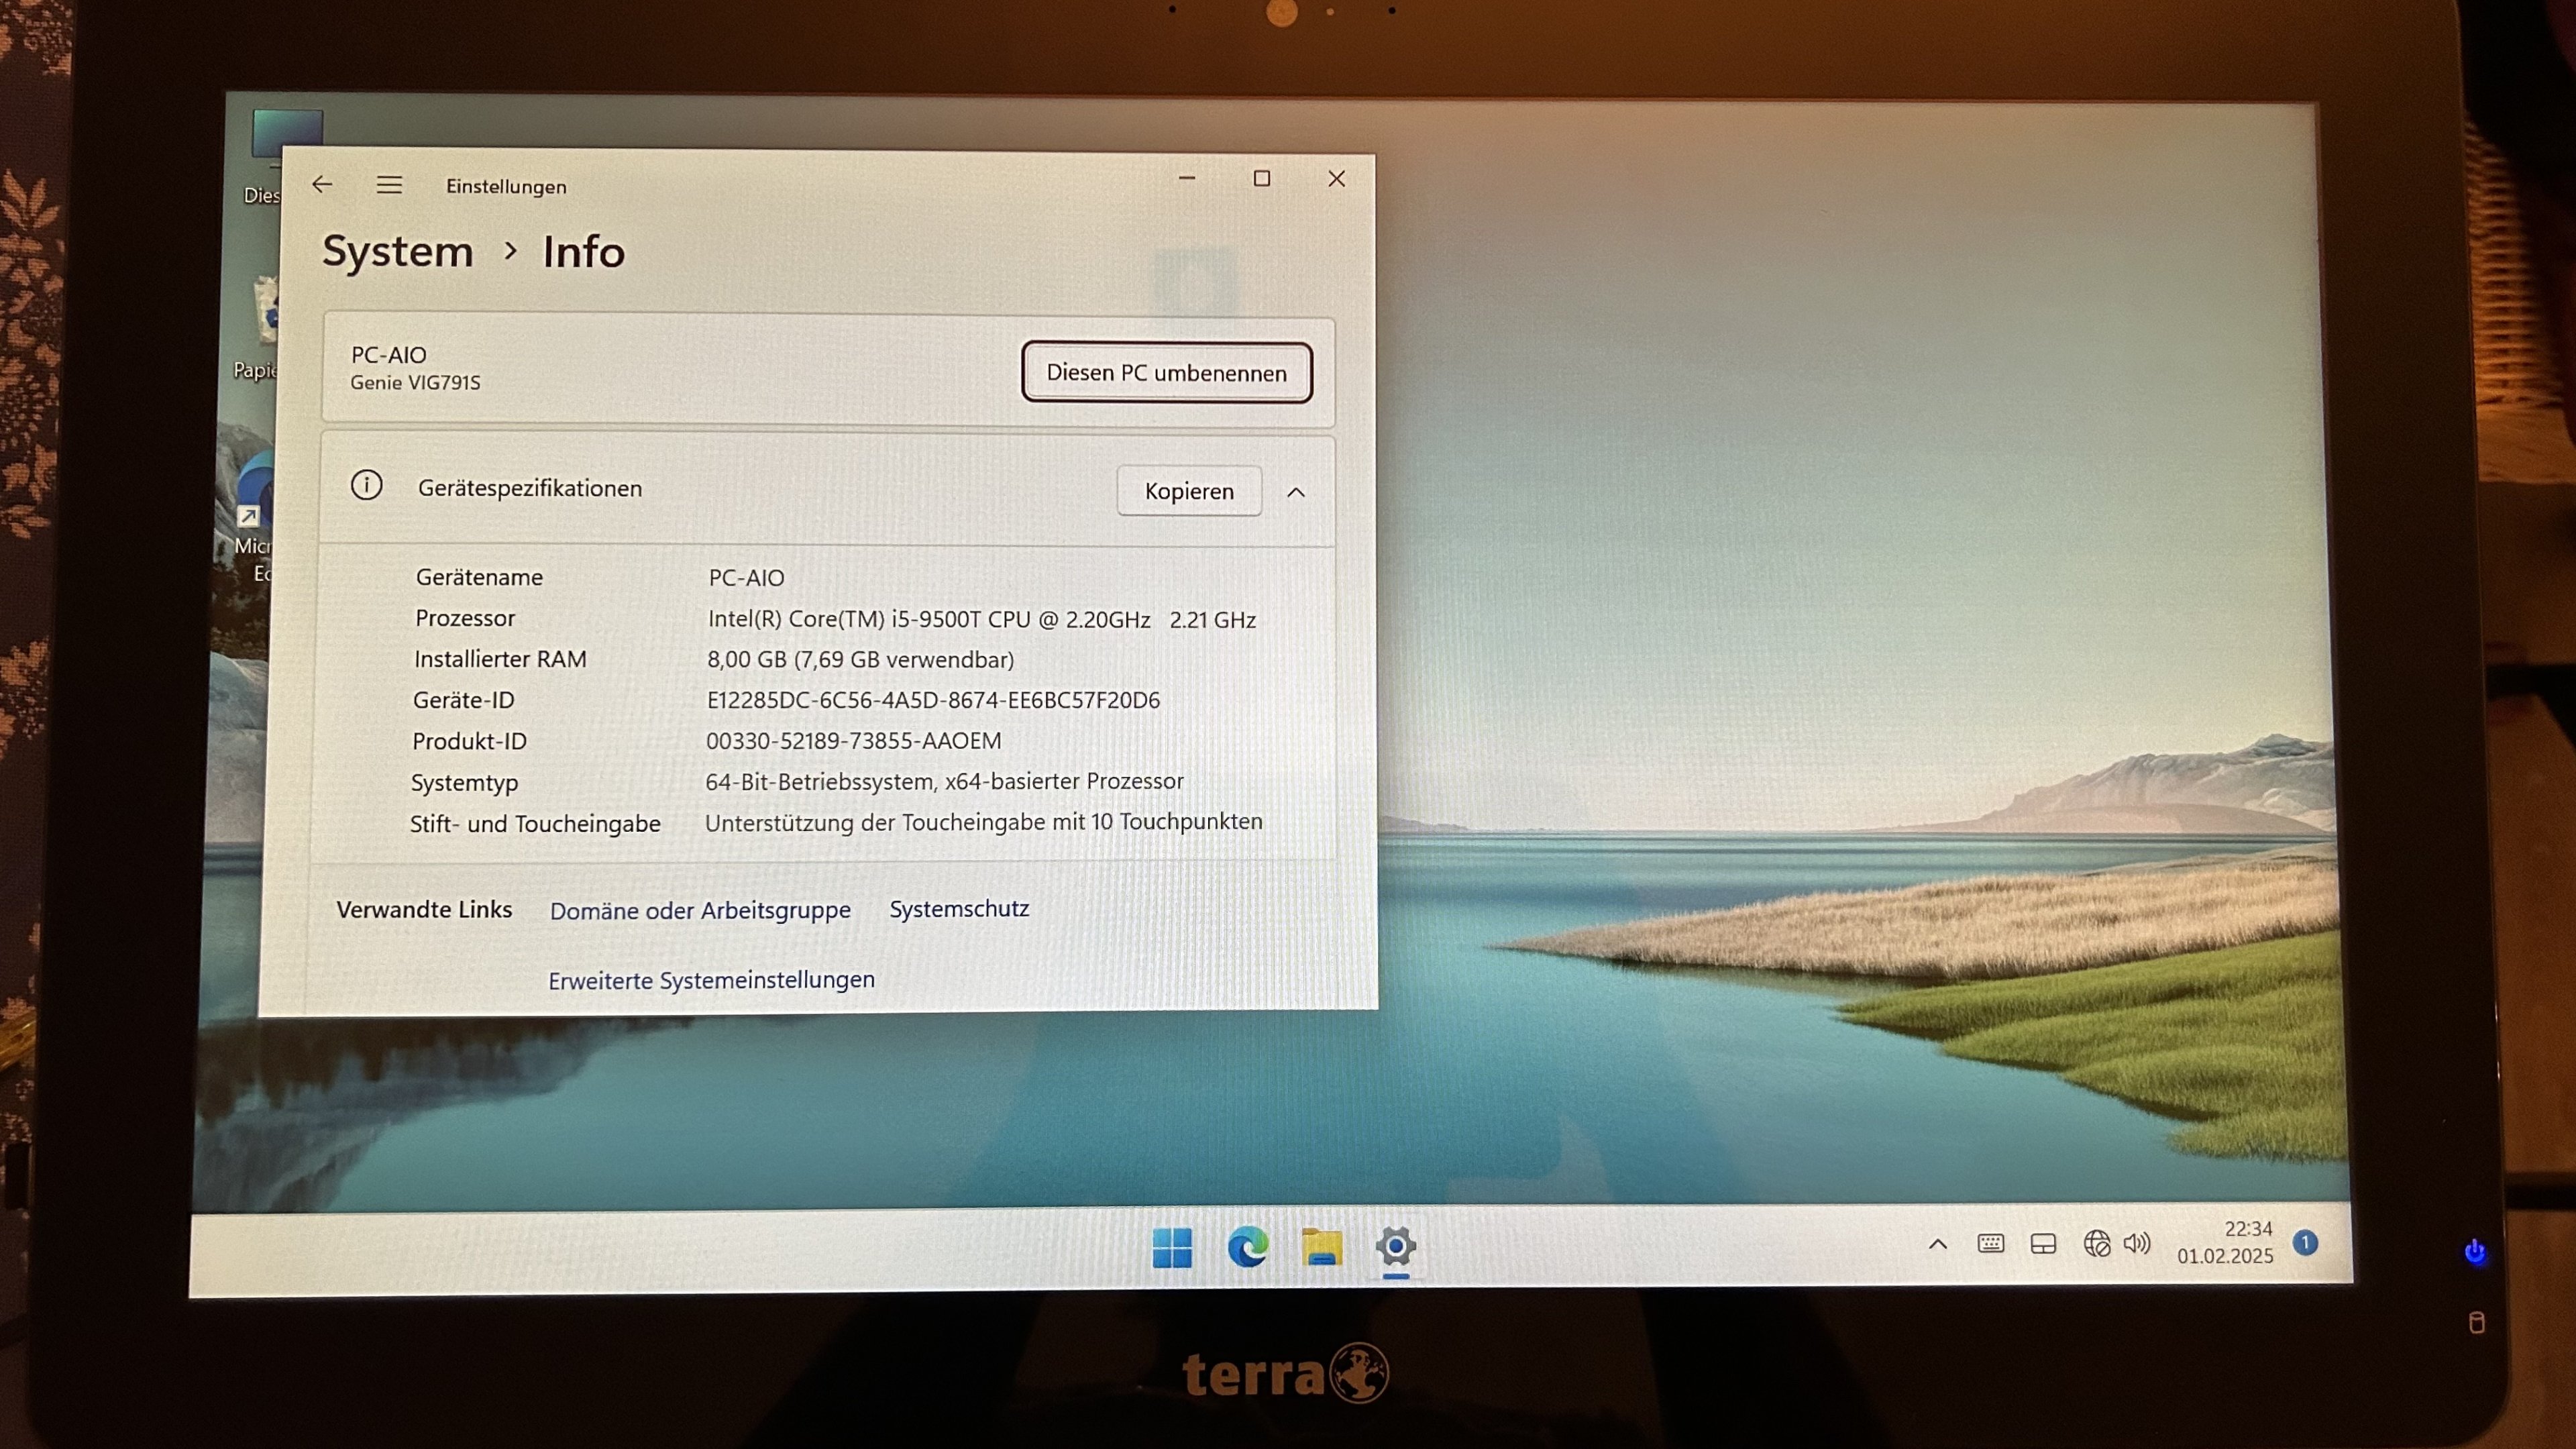2576x1449 pixels.
Task: Collapse the Gerätespezifikationen section chevron
Action: pos(1296,492)
